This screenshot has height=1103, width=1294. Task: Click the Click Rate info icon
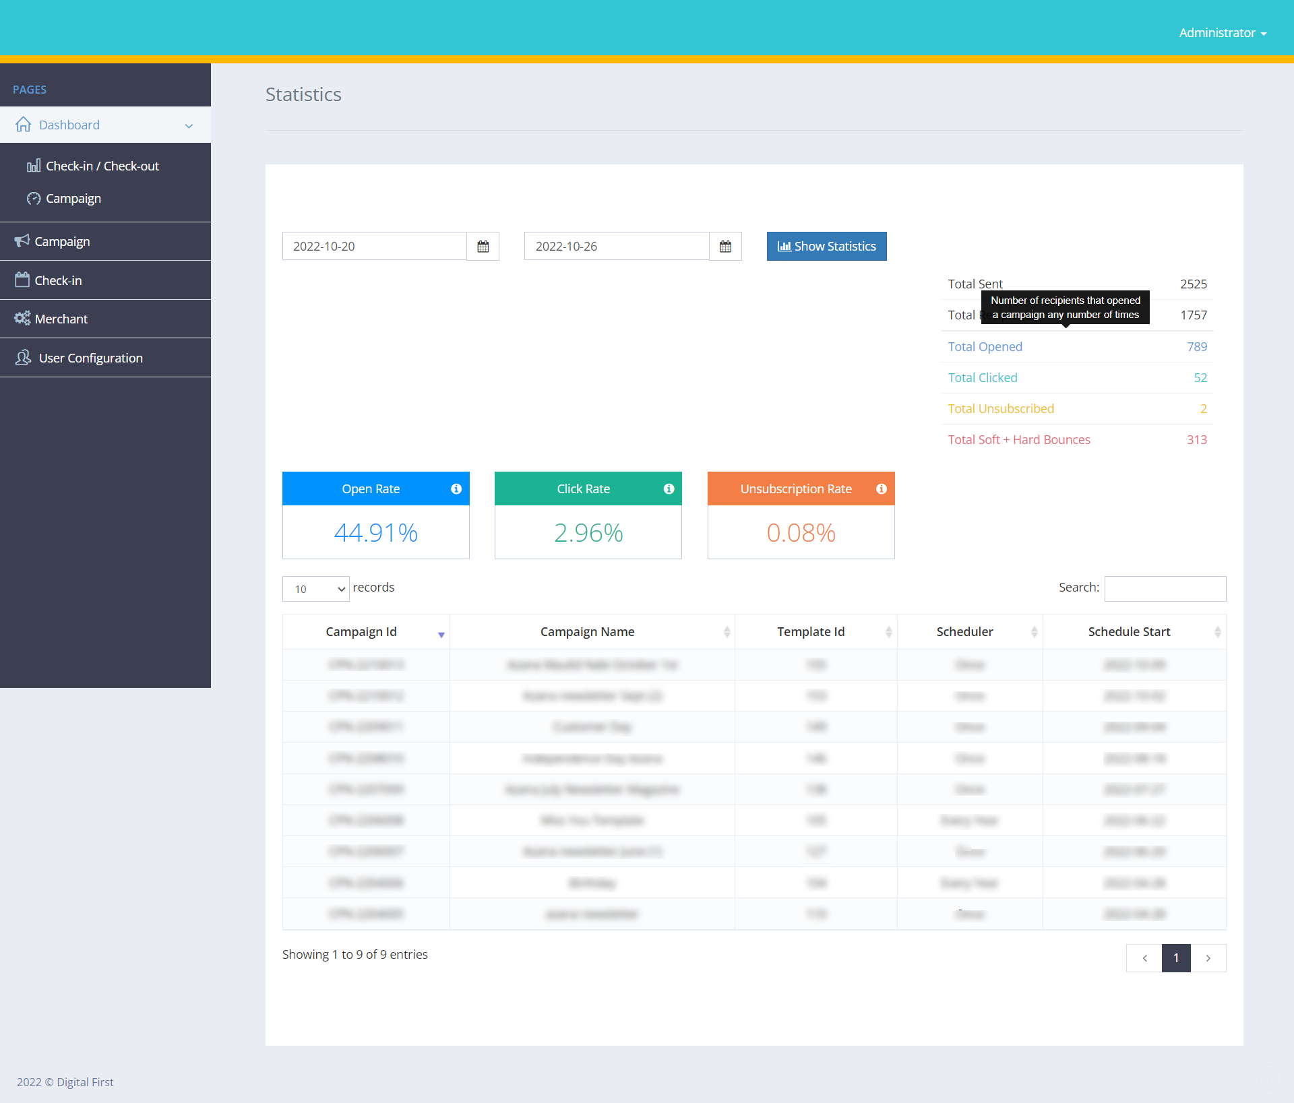(x=669, y=489)
